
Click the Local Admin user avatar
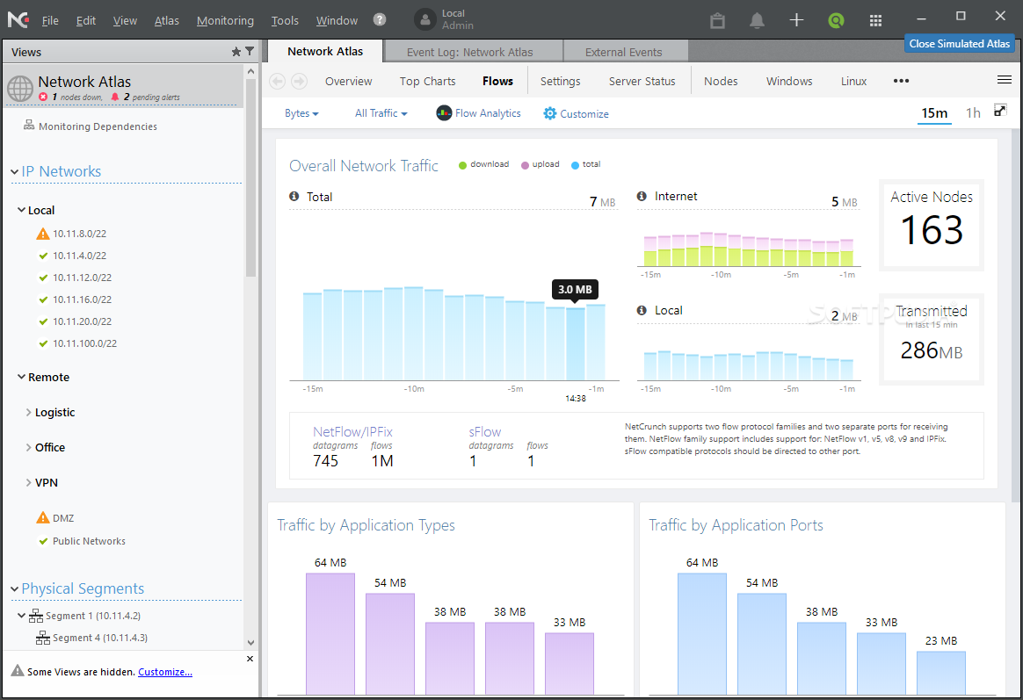point(425,19)
